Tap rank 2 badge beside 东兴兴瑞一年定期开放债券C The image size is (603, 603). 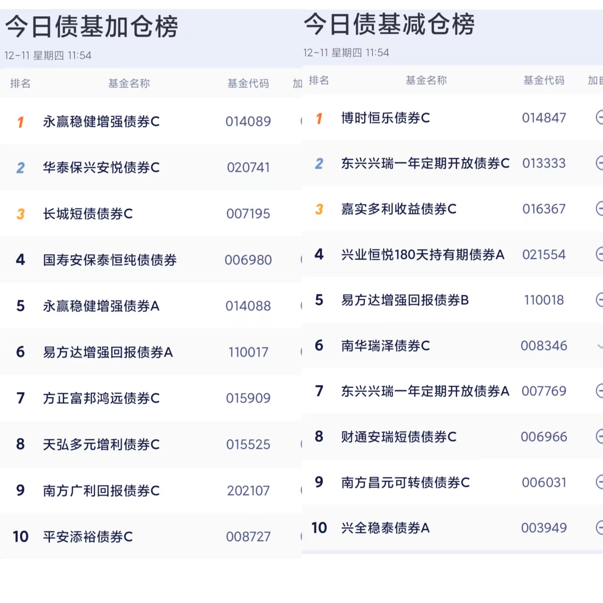[x=319, y=164]
